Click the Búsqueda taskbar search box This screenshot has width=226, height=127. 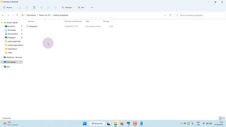tap(97, 123)
